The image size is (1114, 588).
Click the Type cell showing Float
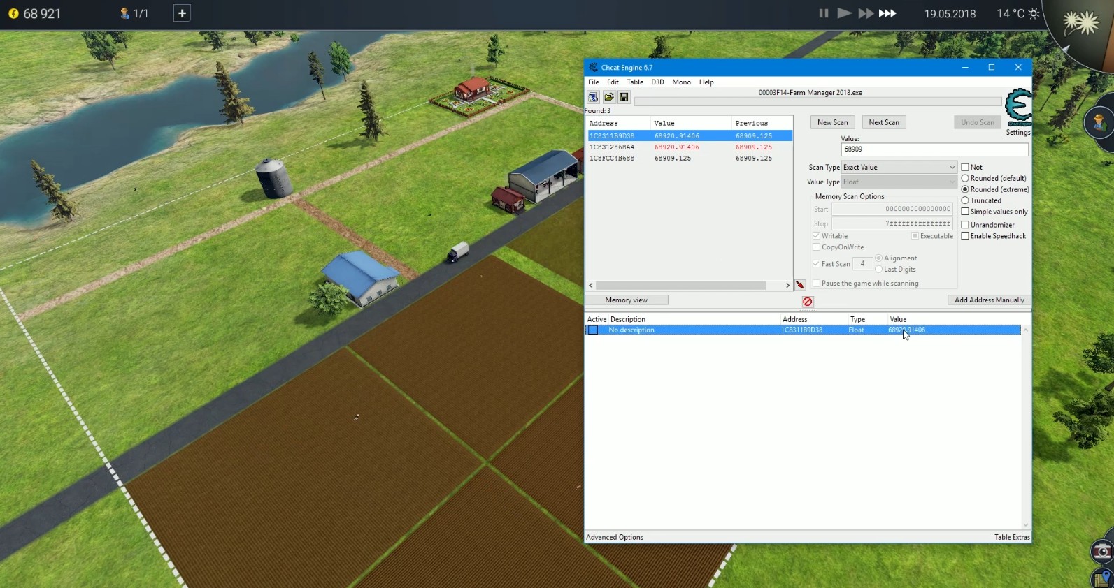(856, 330)
